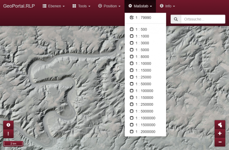Expand the Ebenen dropdown menu
This screenshot has width=229, height=150.
tap(53, 6)
